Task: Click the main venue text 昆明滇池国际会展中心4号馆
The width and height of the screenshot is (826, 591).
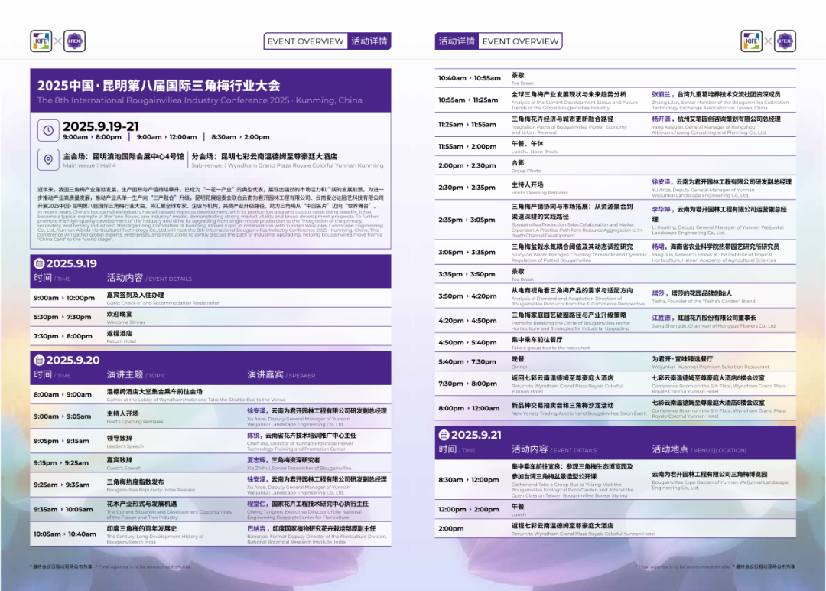Action: (138, 157)
